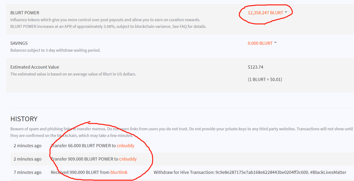
Task: Click timestamp of the 66.000 BLURT POWER transfer
Action: pos(27,146)
